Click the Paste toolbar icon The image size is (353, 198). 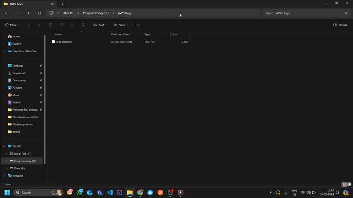pos(51,25)
